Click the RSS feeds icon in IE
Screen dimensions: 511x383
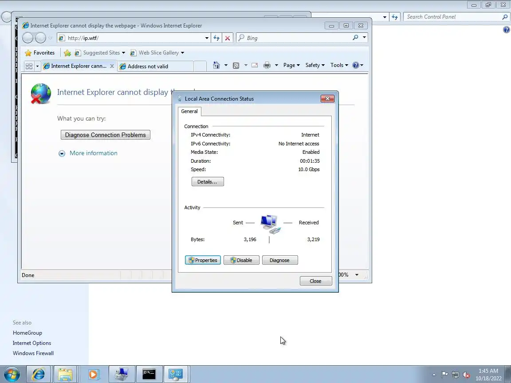(236, 66)
